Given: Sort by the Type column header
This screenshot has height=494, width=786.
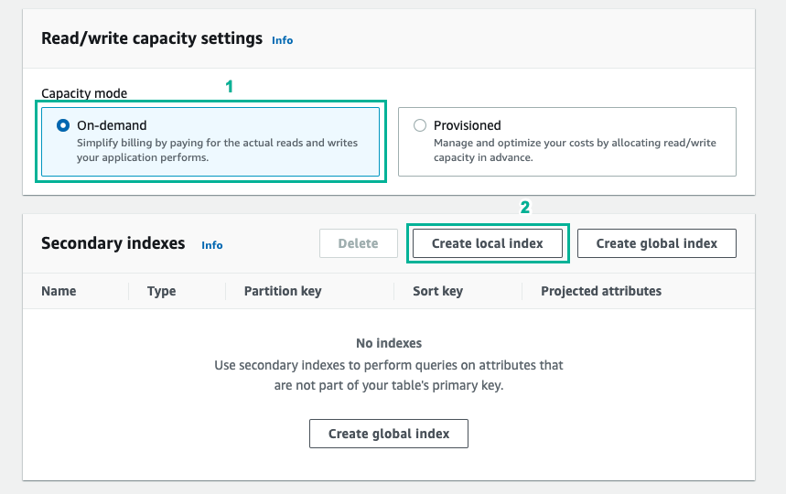Looking at the screenshot, I should point(161,291).
